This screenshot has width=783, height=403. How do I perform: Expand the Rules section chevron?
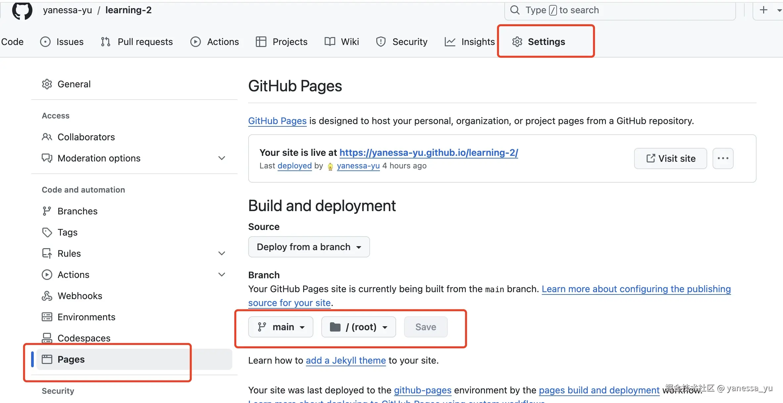click(222, 253)
